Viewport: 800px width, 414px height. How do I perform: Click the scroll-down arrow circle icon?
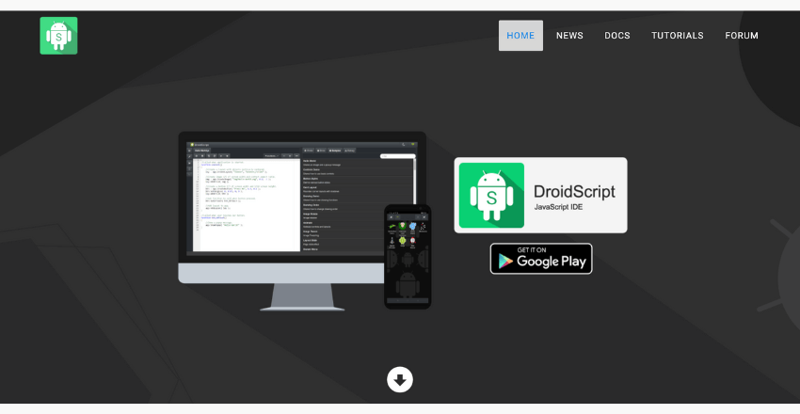[399, 380]
